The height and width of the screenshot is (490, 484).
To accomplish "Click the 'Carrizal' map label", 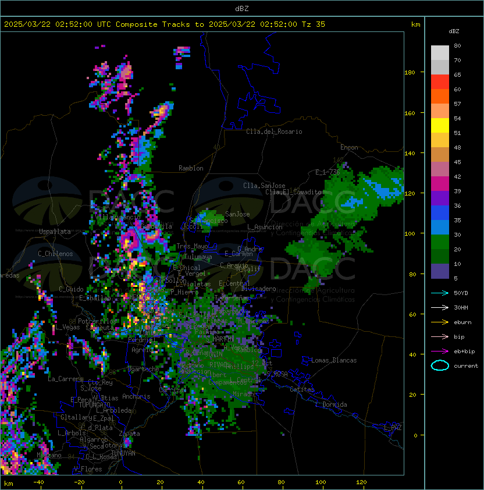I will [173, 390].
